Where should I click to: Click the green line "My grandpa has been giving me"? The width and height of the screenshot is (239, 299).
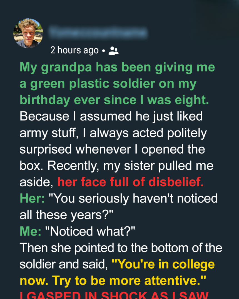[x=117, y=68]
